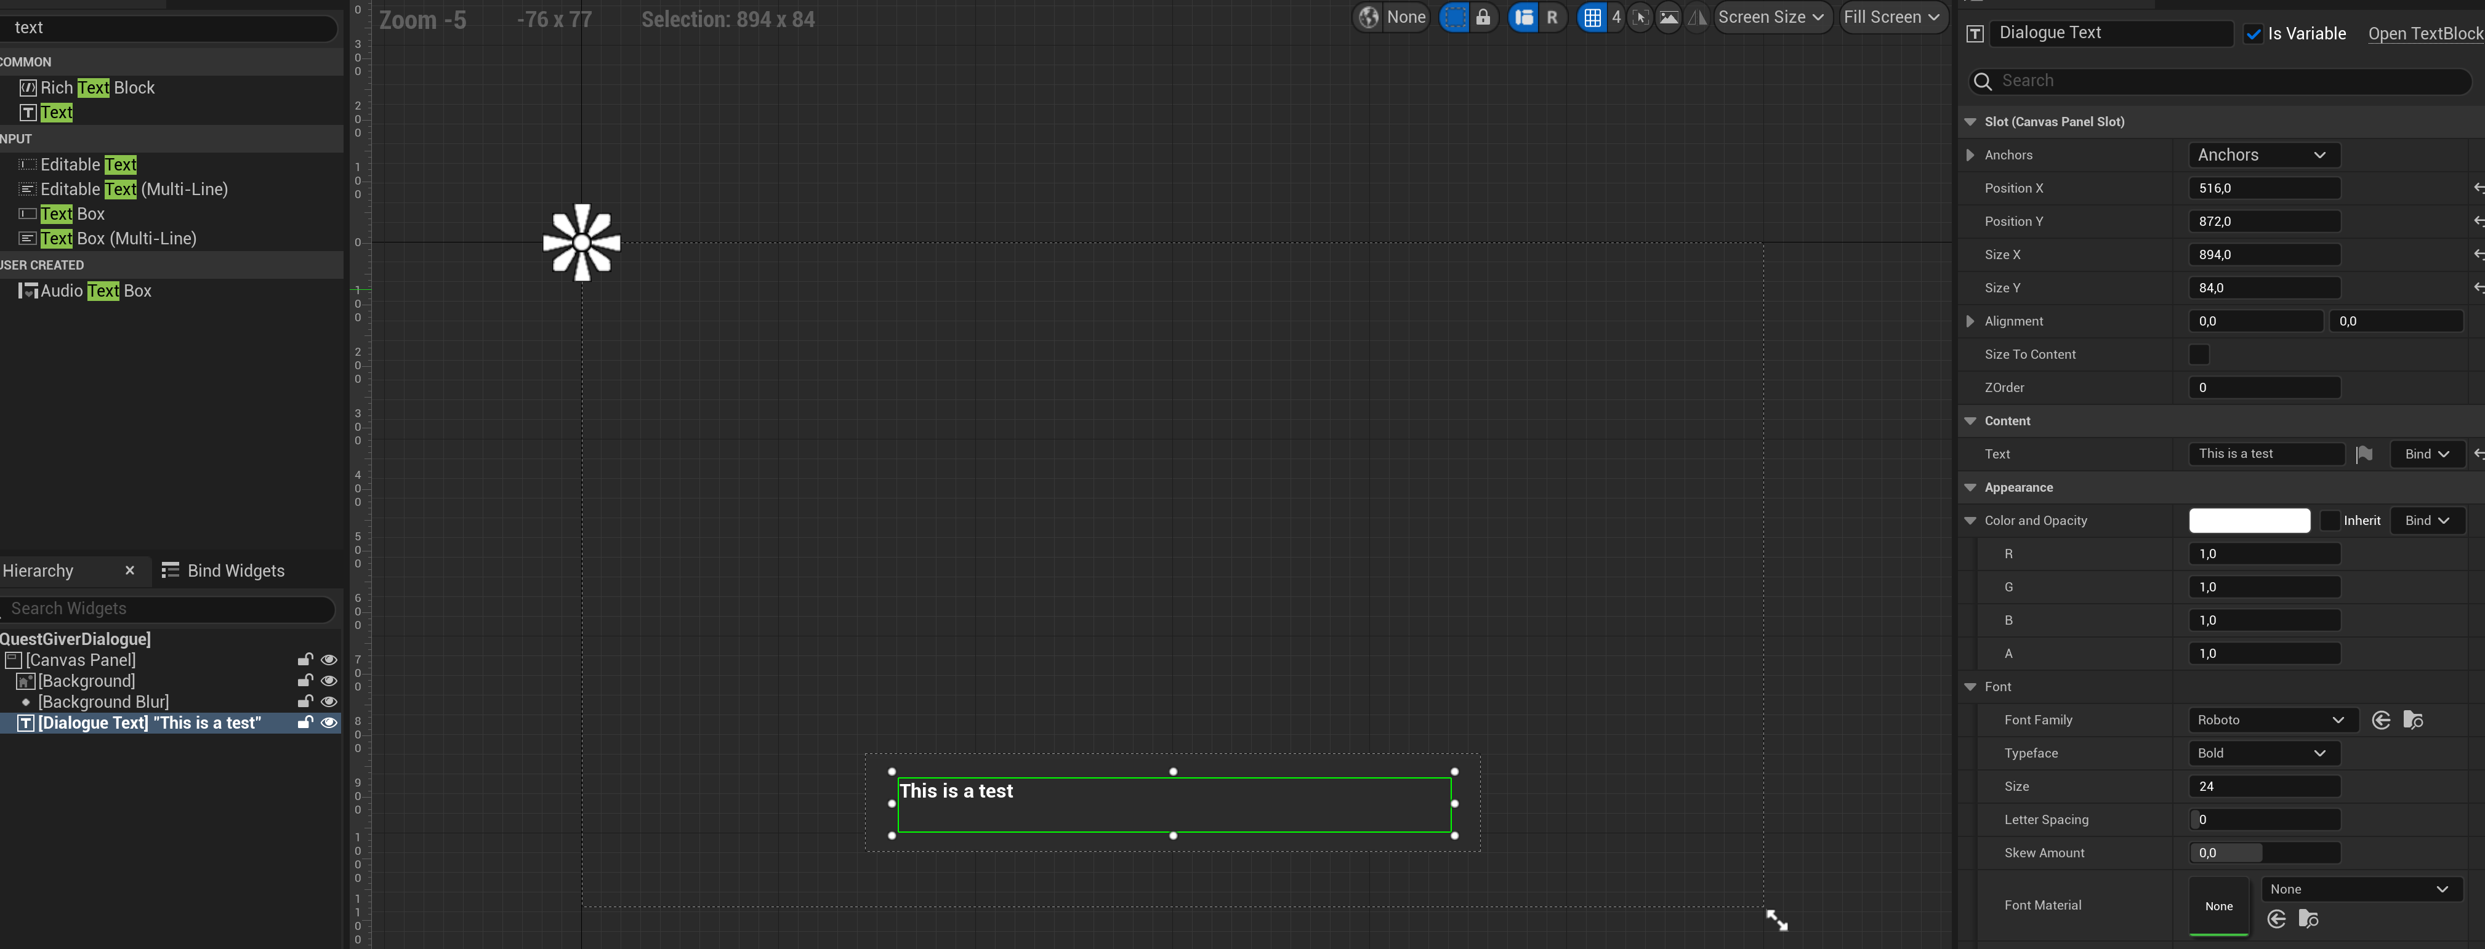
Task: Click the Open TextBlock link
Action: tap(2424, 34)
